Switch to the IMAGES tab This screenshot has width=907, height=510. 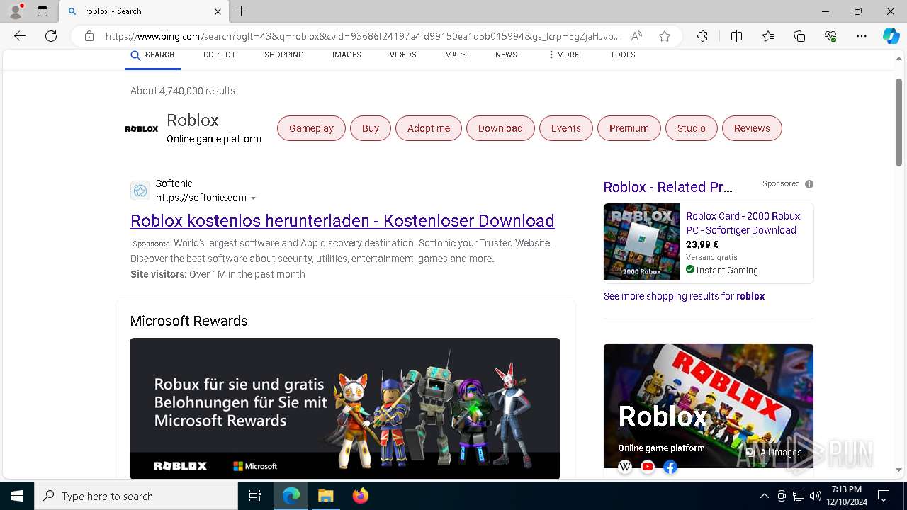[x=347, y=55]
